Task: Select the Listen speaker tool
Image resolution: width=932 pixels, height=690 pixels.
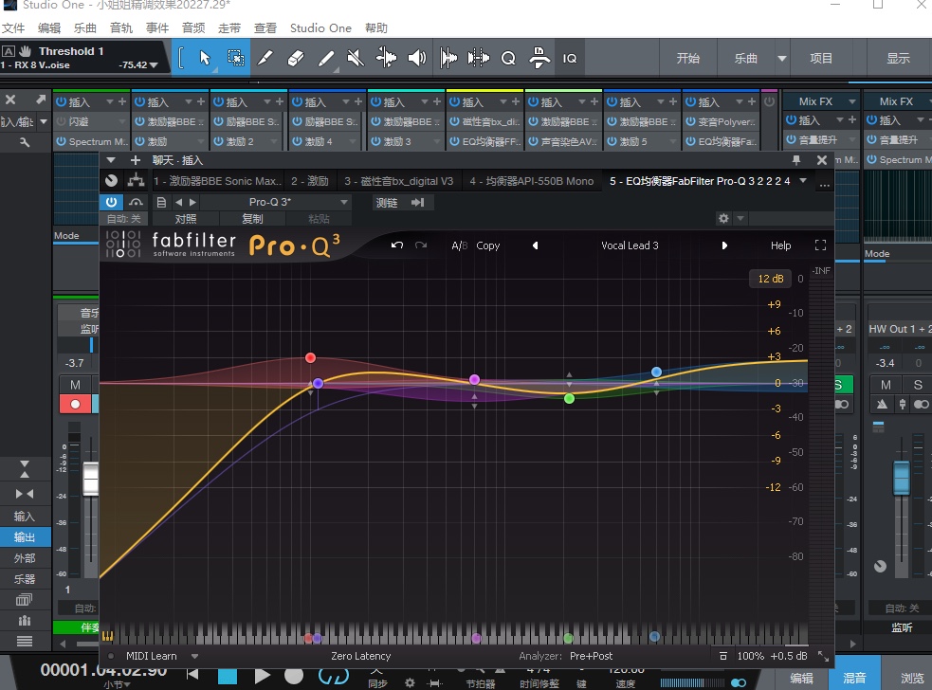Action: pyautogui.click(x=416, y=58)
